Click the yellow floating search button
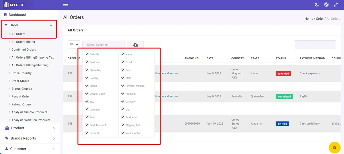The height and width of the screenshot is (154, 344). point(334,148)
